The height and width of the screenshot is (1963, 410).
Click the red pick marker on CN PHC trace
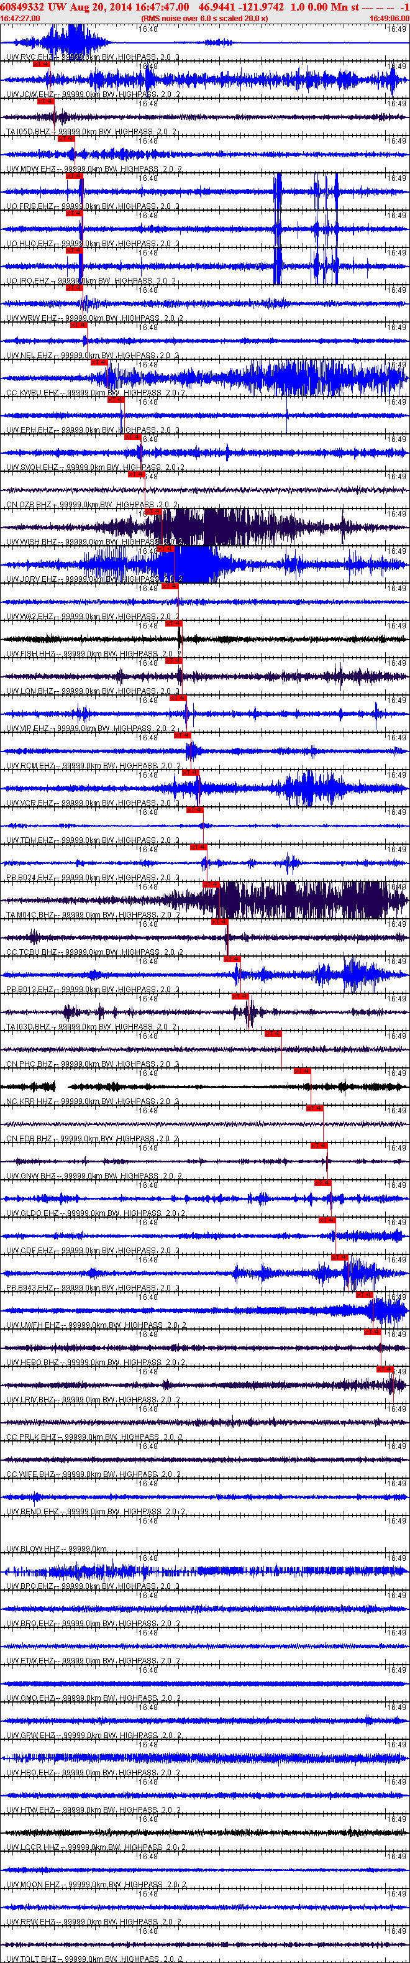click(x=273, y=1034)
